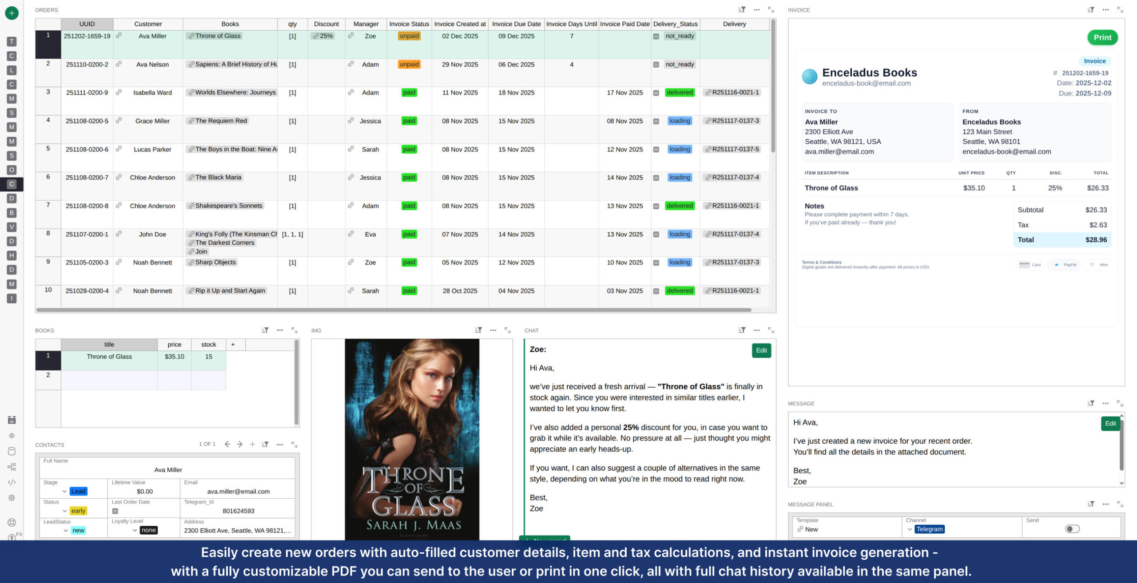Click the Orders table horizontal scrollbar
The height and width of the screenshot is (583, 1137).
393,310
